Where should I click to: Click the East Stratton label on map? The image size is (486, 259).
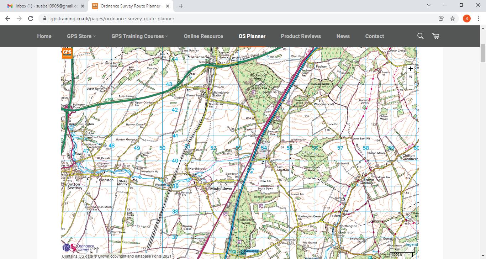[283, 168]
